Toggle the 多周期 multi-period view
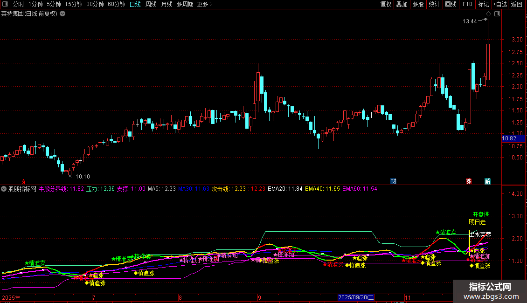Screen dimensions: 527x303 pyautogui.click(x=185, y=5)
